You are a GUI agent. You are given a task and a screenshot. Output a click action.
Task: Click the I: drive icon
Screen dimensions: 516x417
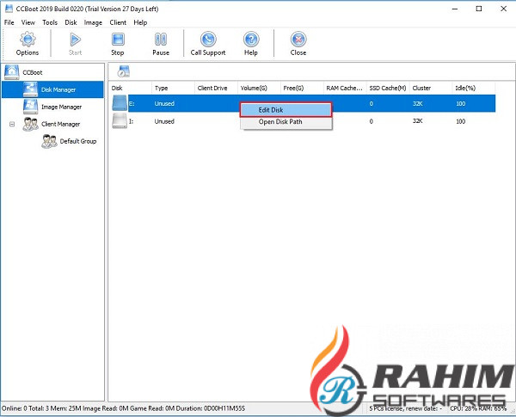(120, 120)
